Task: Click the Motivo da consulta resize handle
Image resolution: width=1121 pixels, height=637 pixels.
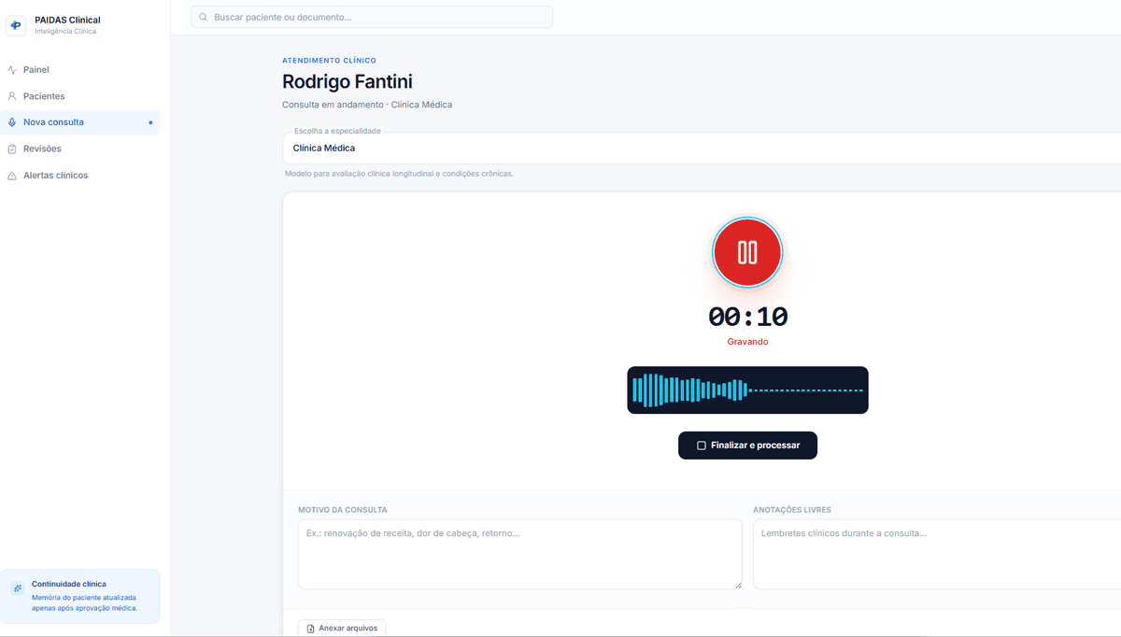Action: point(737,584)
